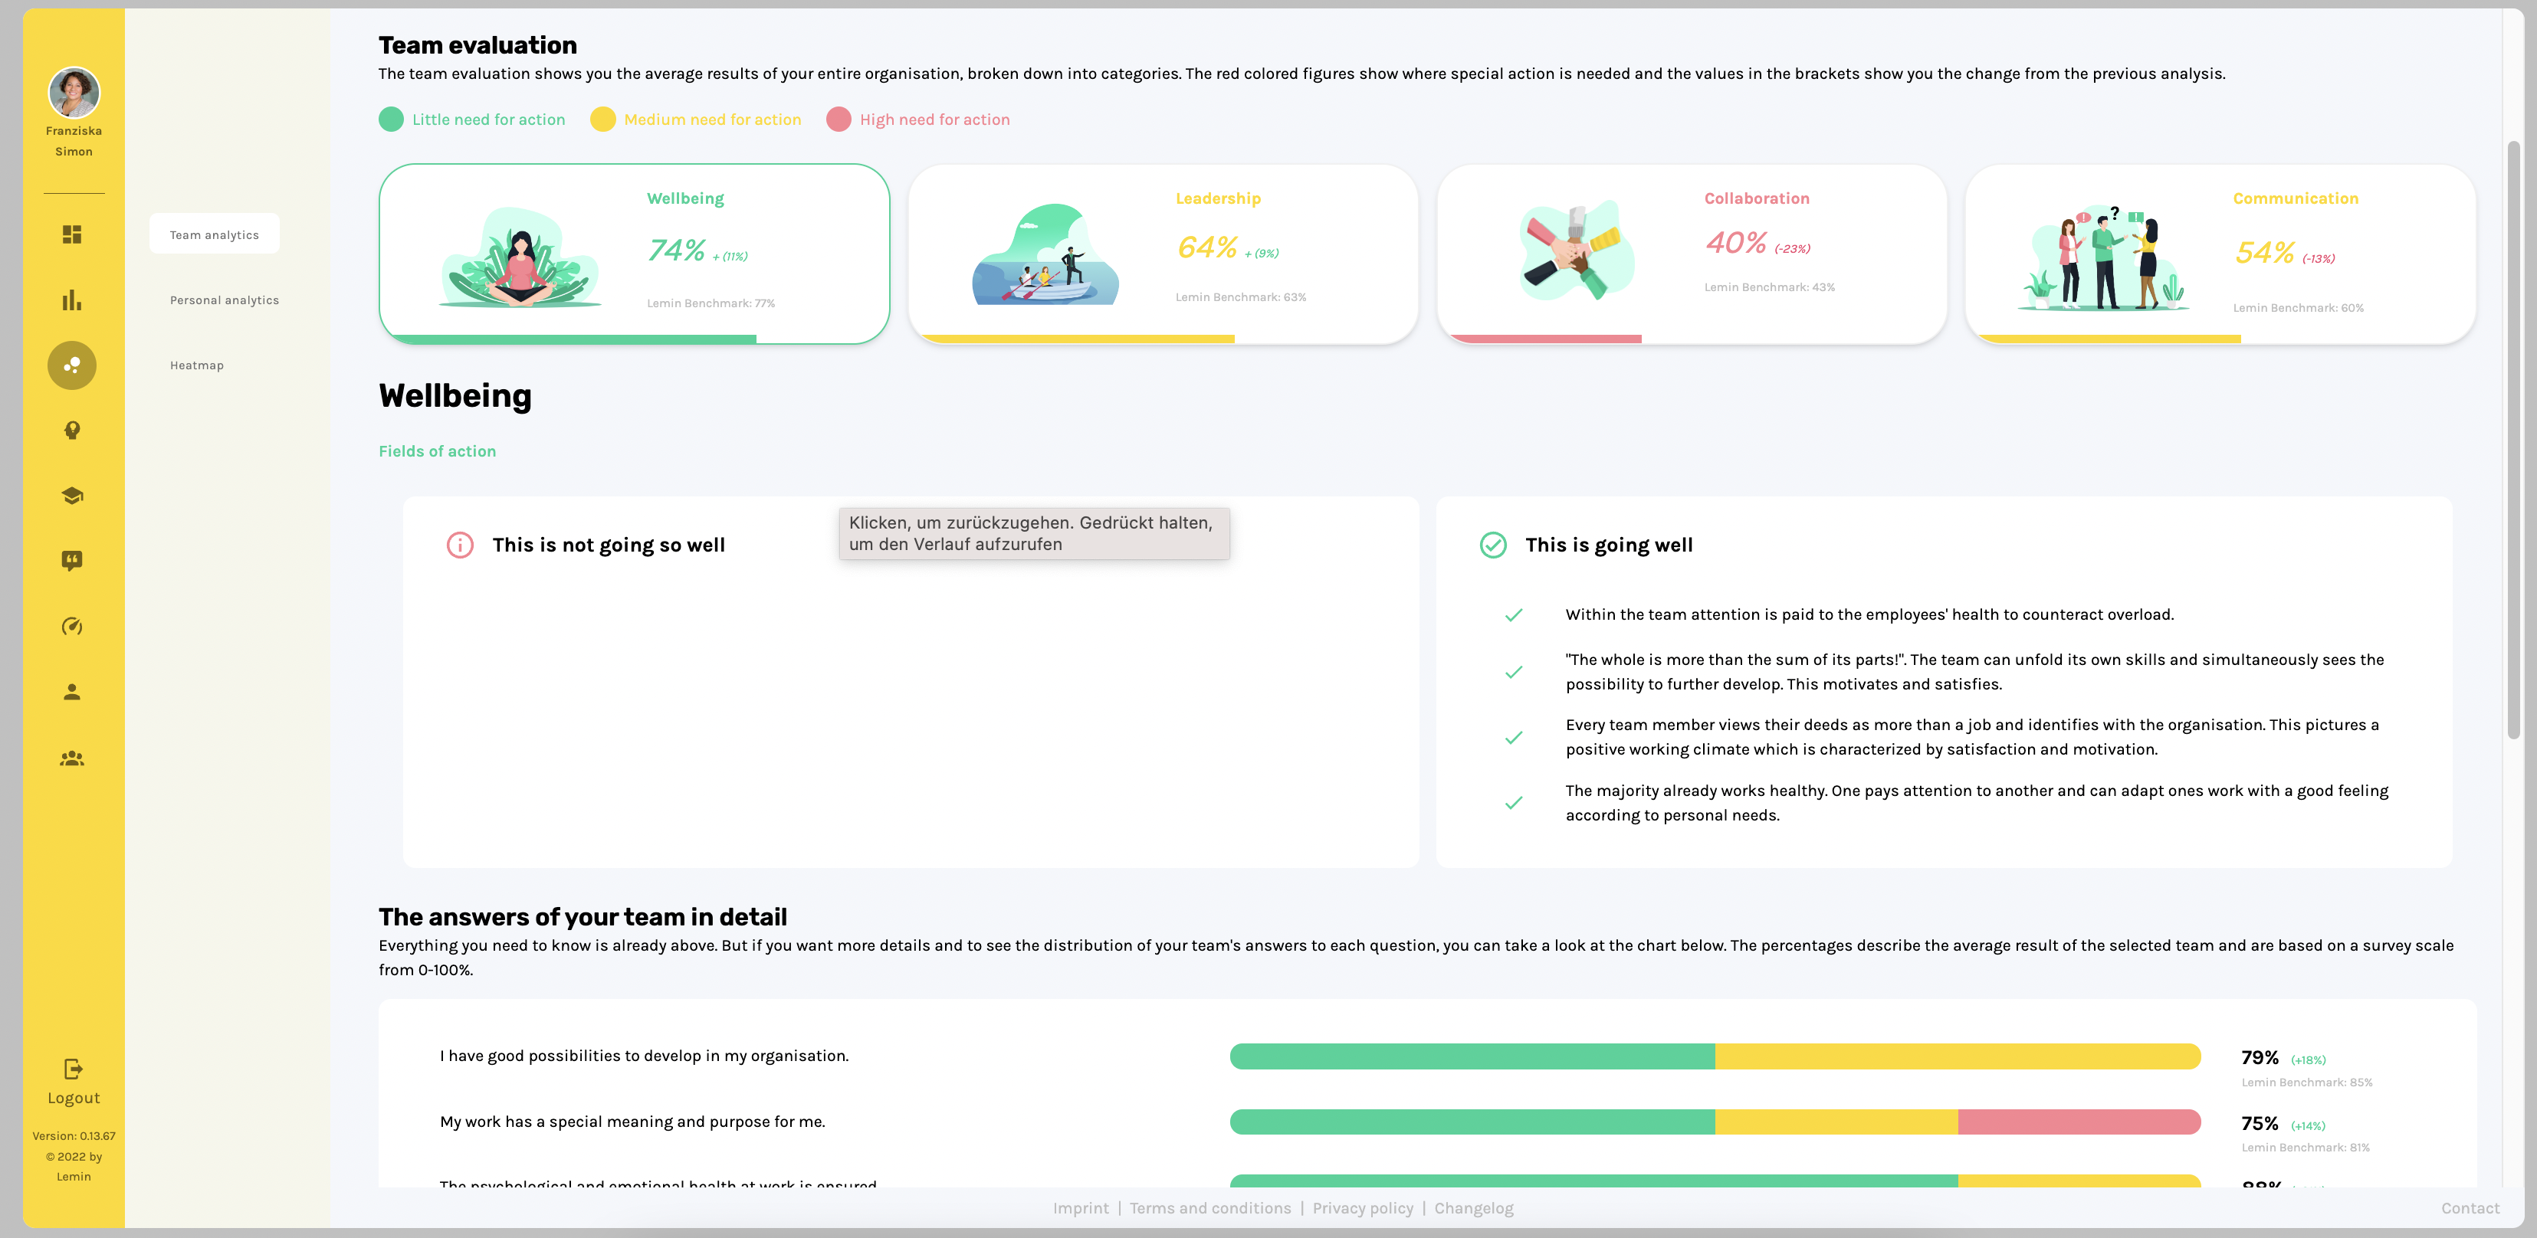Switch to Personal analytics
This screenshot has height=1238, width=2537.
[224, 300]
